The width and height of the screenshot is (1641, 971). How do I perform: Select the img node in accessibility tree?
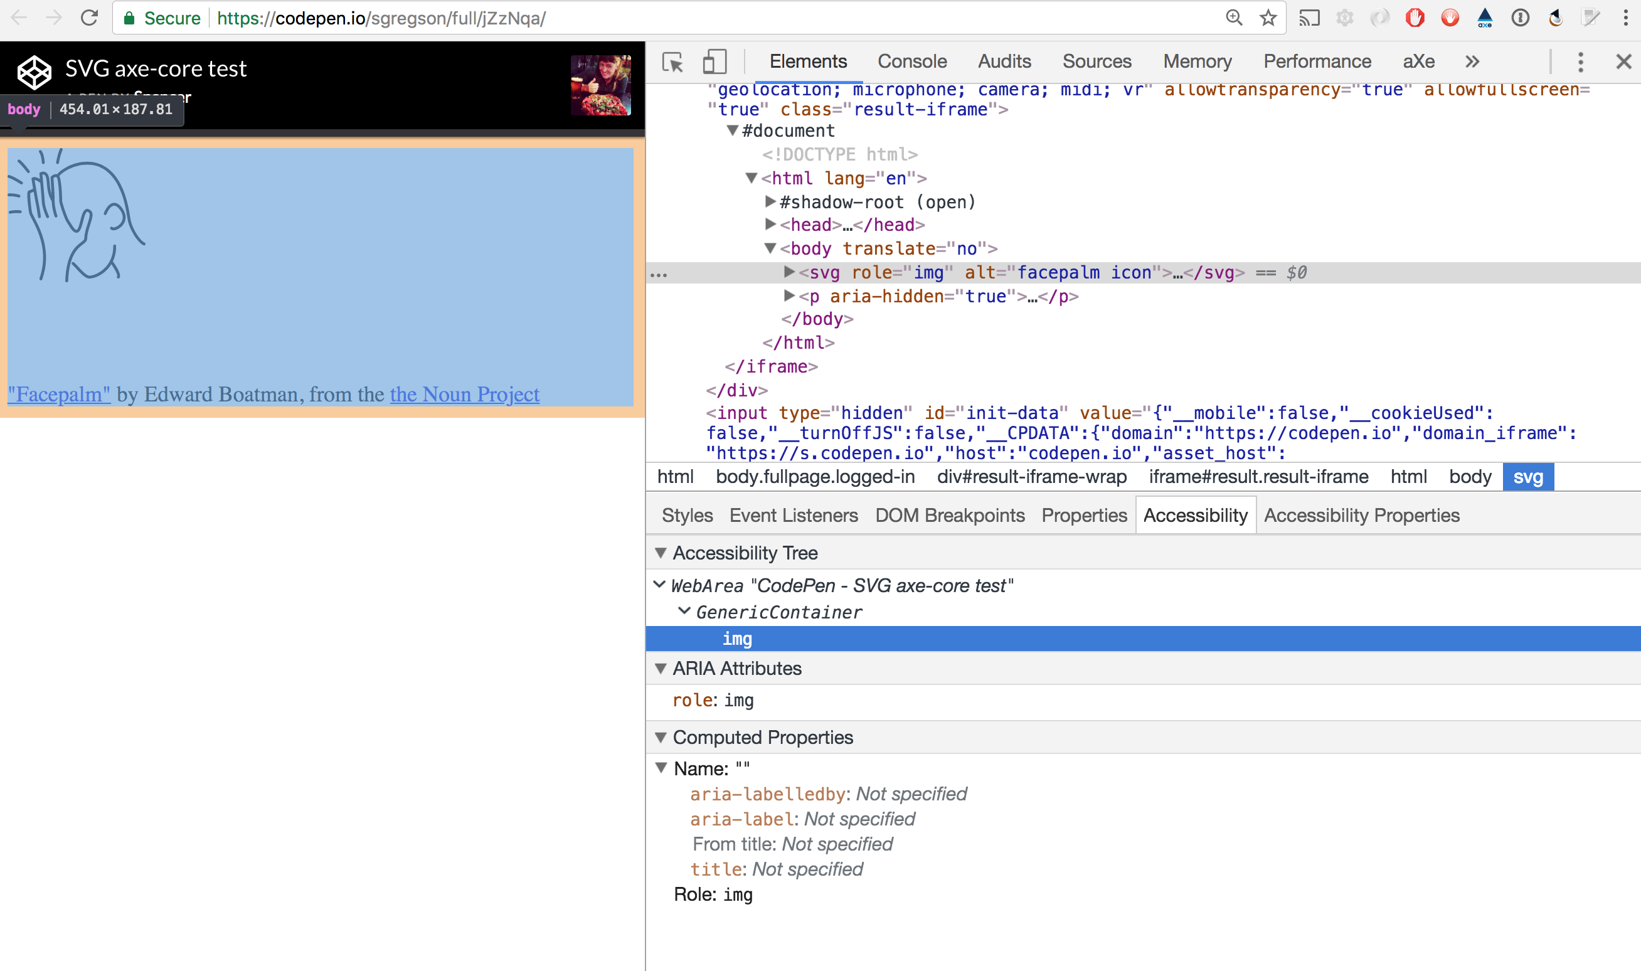(x=1143, y=639)
